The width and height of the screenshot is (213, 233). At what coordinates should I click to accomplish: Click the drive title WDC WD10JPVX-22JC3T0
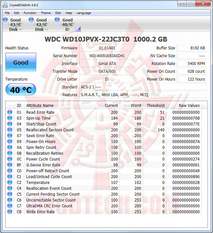pos(87,39)
